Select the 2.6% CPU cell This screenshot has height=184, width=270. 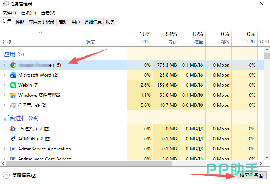(140, 85)
